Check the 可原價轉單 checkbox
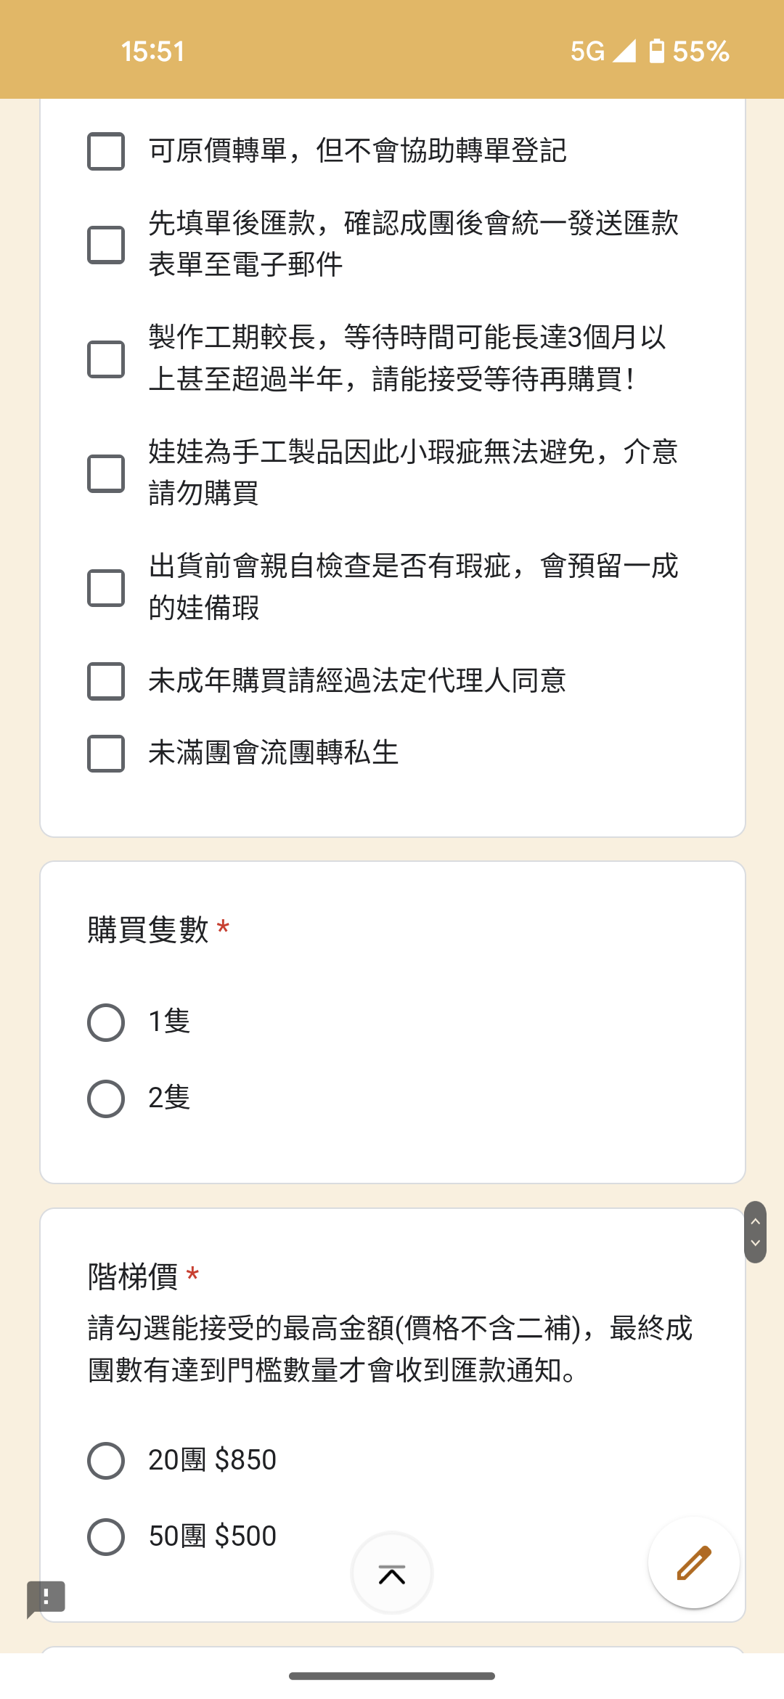The height and width of the screenshot is (1699, 784). pos(106,151)
